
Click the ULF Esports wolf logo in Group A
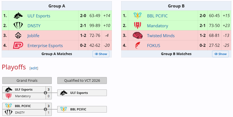18,16
